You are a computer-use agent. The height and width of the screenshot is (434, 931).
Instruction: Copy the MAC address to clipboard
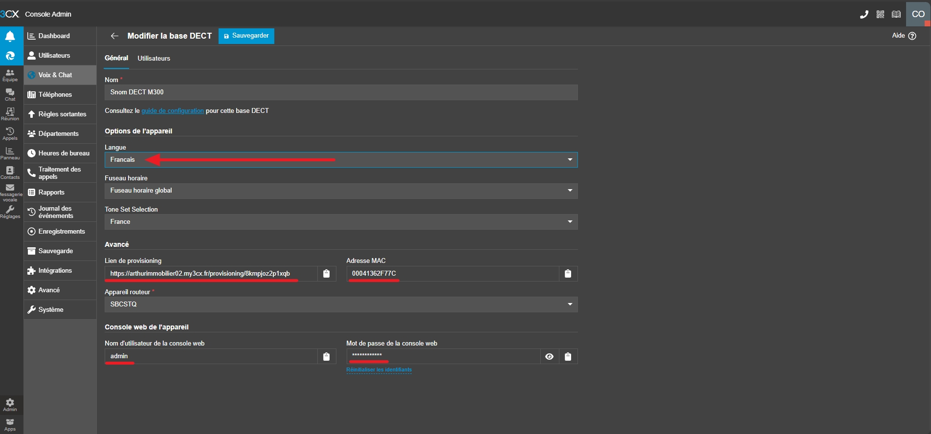coord(568,274)
